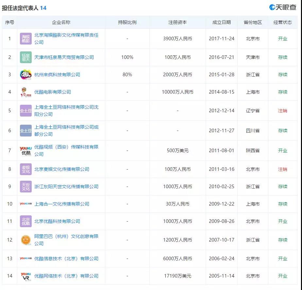Image resolution: width=302 pixels, height=290 pixels.
Task: Click the 注册资本 column header
Action: click(177, 22)
